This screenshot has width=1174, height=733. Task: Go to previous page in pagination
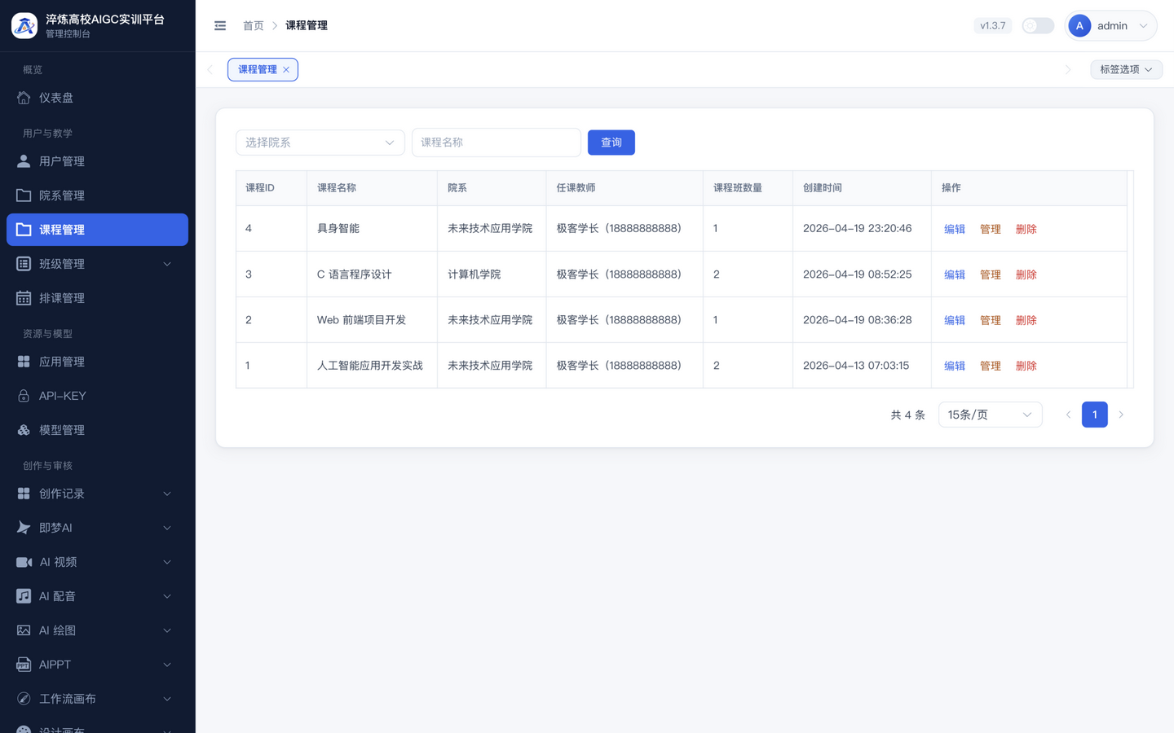1068,415
